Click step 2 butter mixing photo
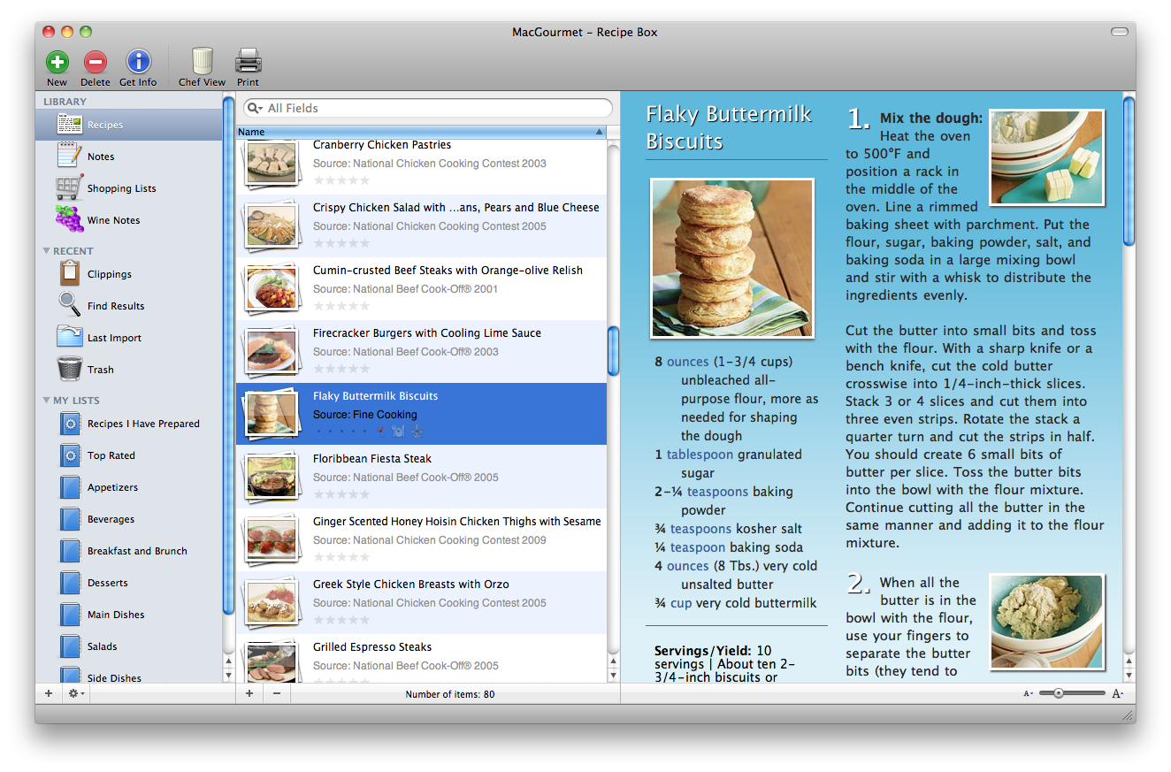 1047,622
